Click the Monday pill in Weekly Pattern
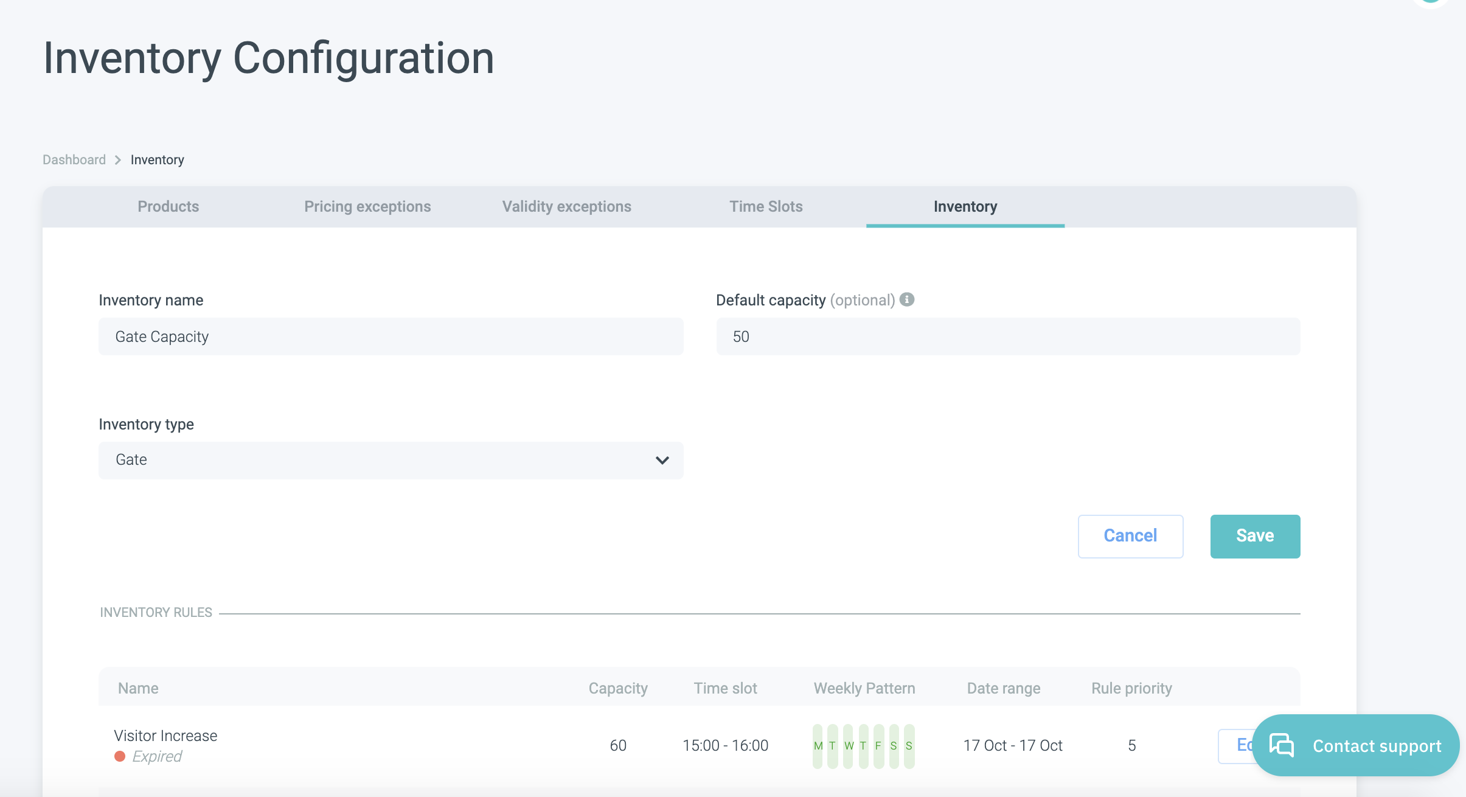1466x797 pixels. 818,746
